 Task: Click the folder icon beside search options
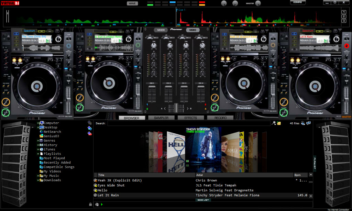tap(279, 123)
